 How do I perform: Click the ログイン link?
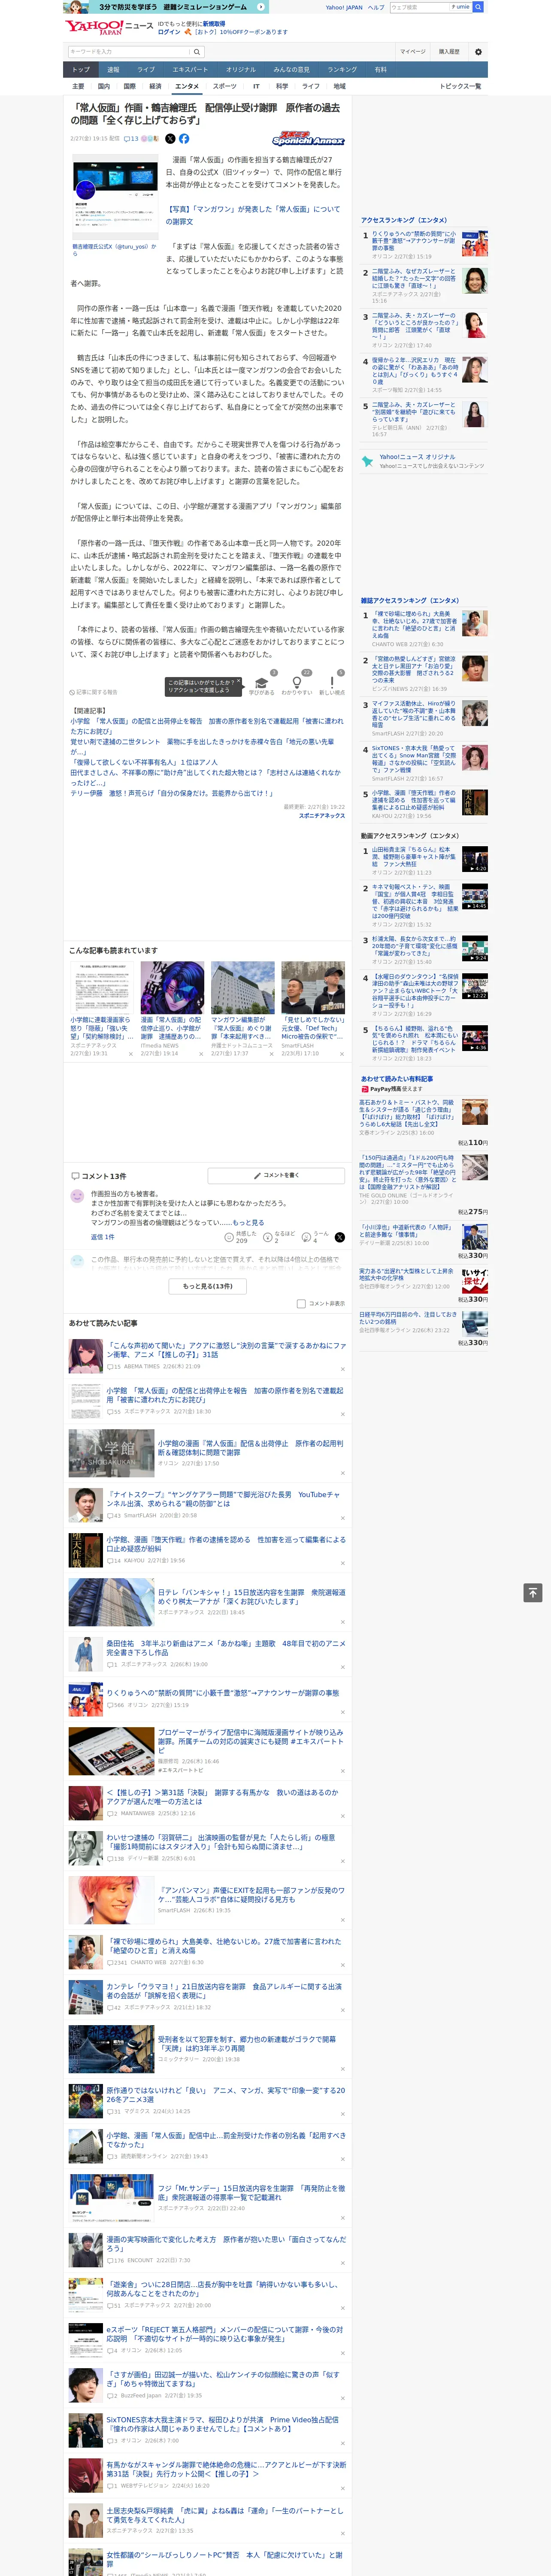coord(169,32)
